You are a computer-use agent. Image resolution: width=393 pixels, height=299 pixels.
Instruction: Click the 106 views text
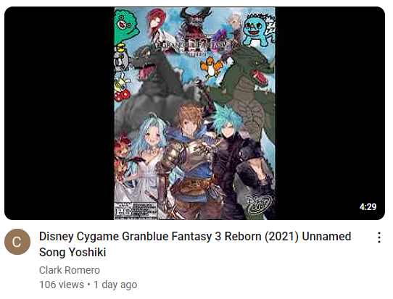point(62,285)
